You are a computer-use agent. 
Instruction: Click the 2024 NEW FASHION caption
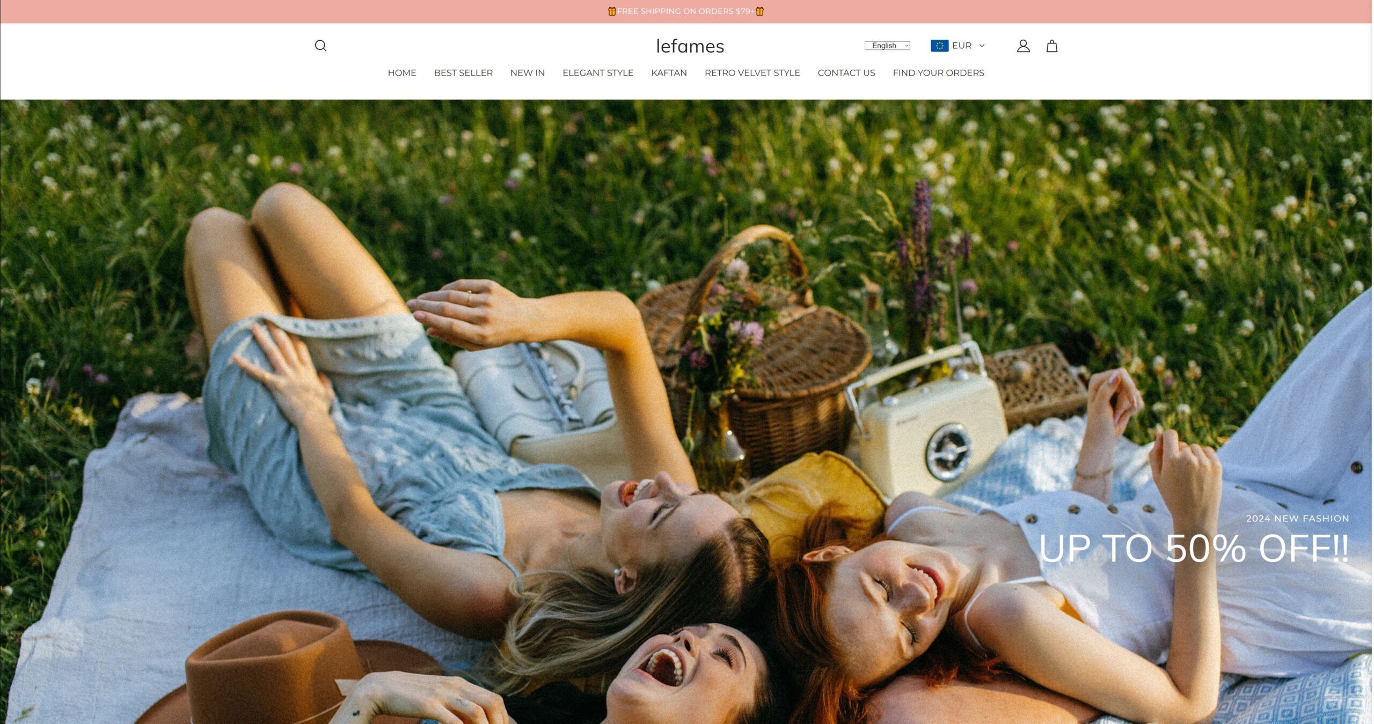tap(1297, 519)
